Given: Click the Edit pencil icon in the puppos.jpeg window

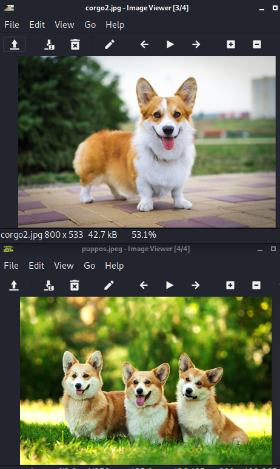Looking at the screenshot, I should click(x=109, y=285).
